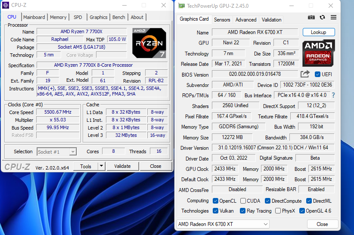Image resolution: width=354 pixels, height=235 pixels.
Task: Toggle the Ray Tracing checkbox
Action: 242,211
